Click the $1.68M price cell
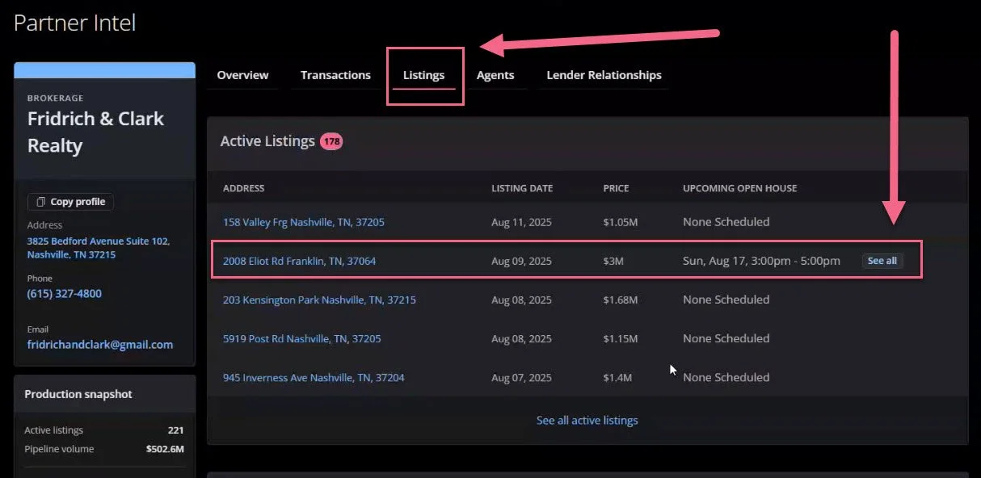 tap(621, 300)
